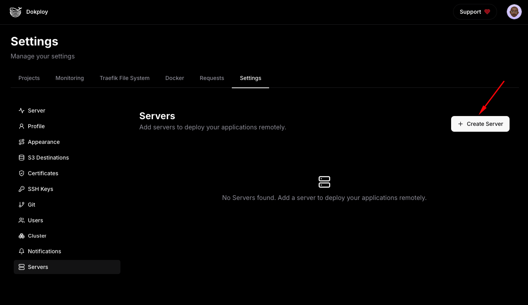Image resolution: width=528 pixels, height=305 pixels.
Task: Switch to the Projects tab
Action: coord(29,78)
